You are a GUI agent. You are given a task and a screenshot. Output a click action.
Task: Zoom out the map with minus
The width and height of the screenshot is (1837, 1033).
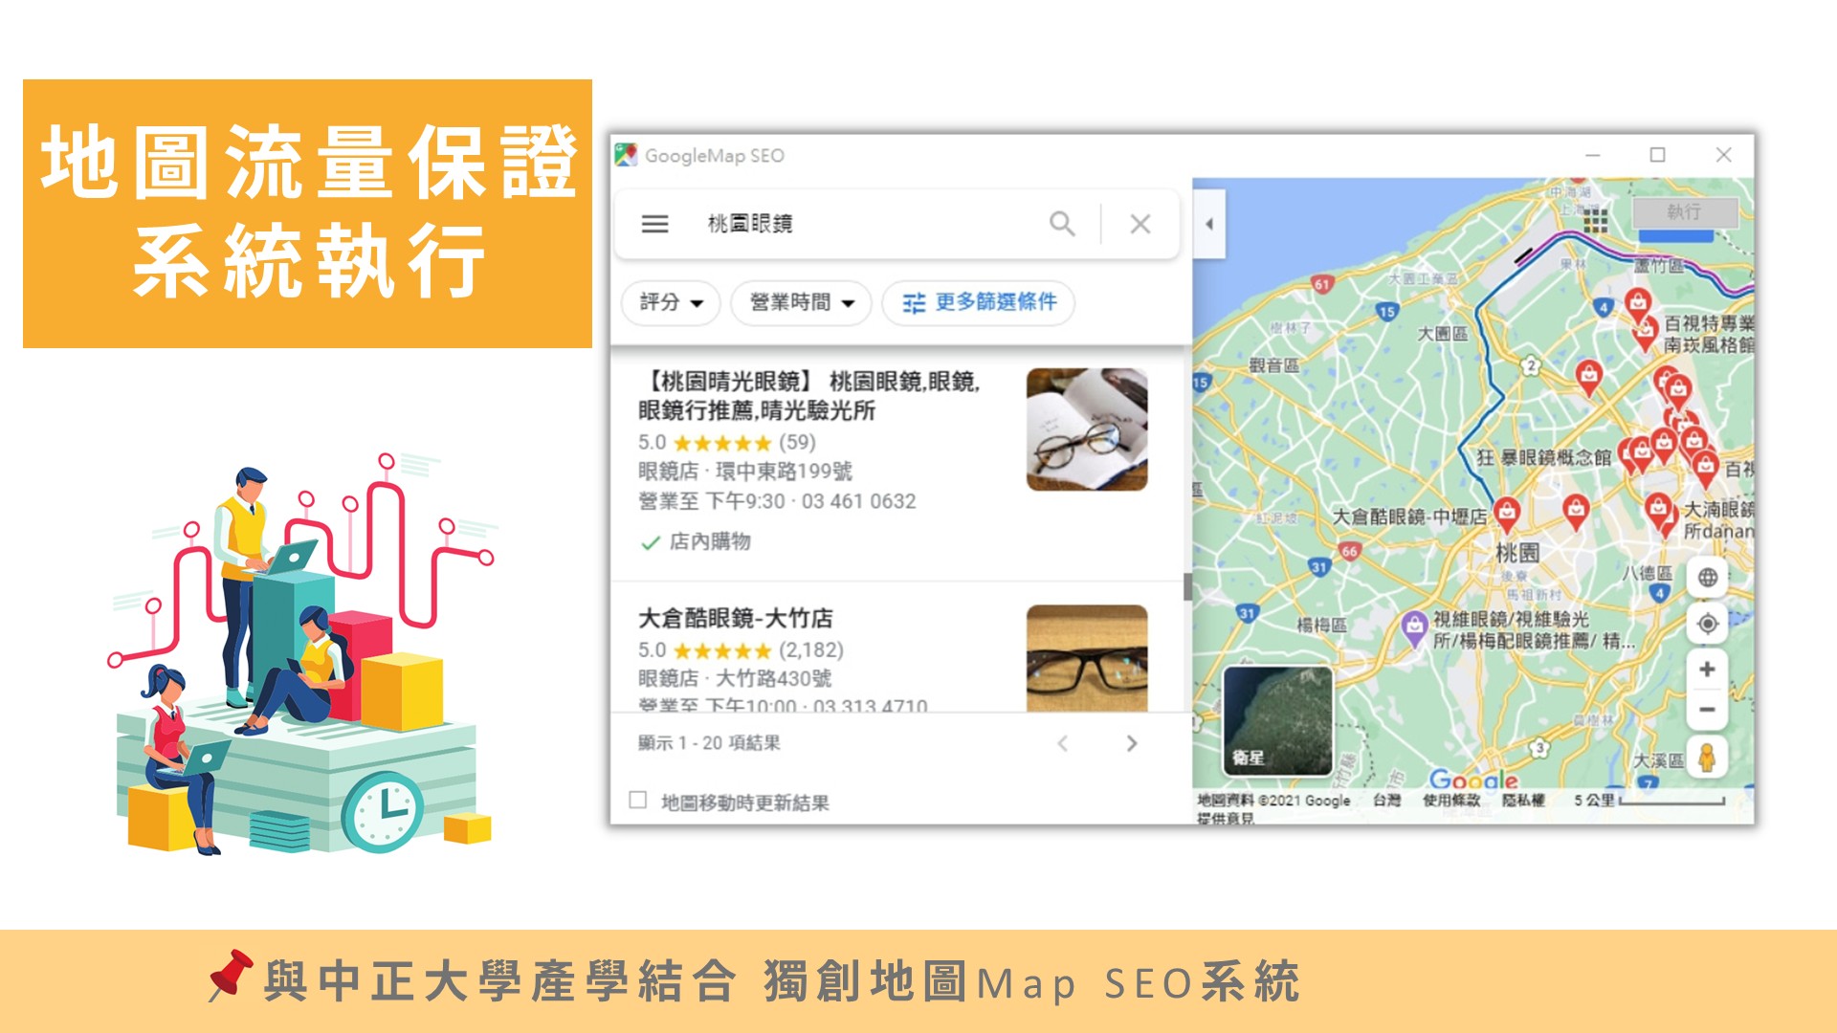[x=1707, y=710]
